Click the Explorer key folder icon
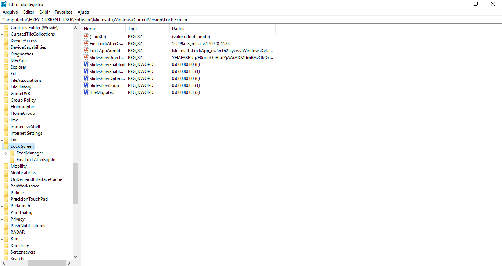The height and width of the screenshot is (266, 502). click(6, 67)
